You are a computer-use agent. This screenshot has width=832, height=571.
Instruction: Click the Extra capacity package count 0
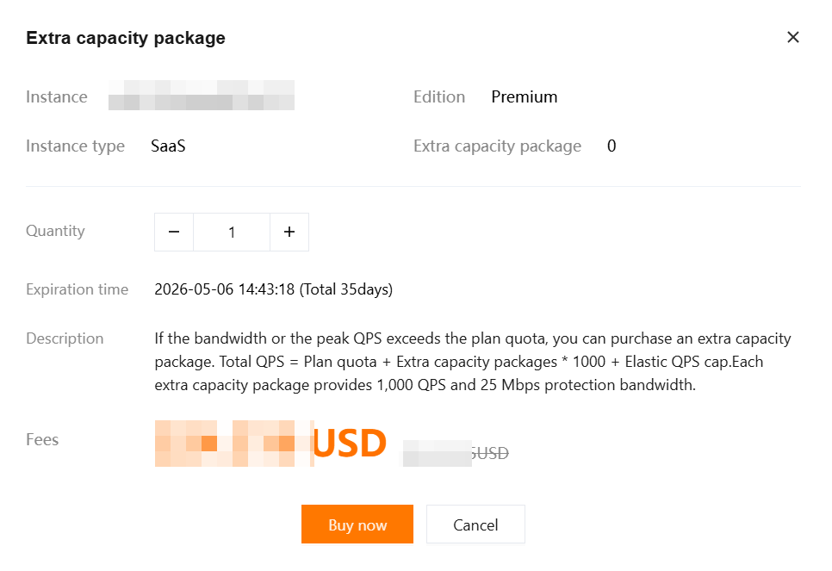(612, 146)
